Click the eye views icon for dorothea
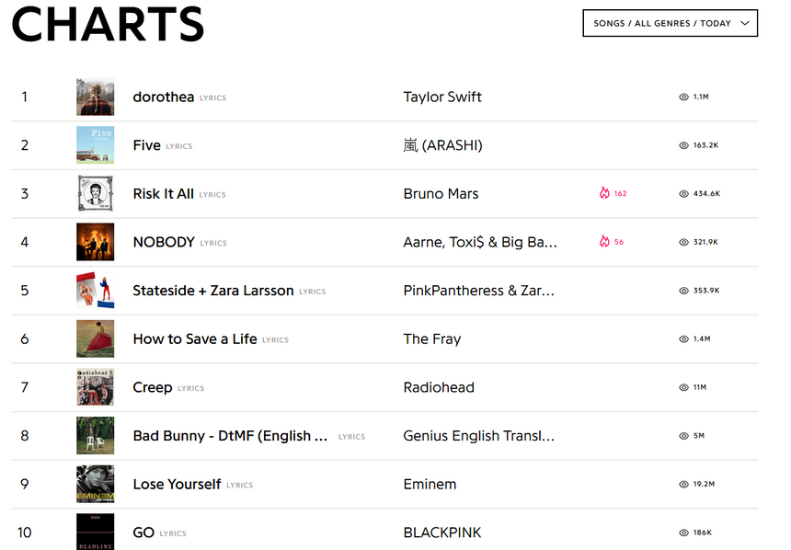Image resolution: width=791 pixels, height=550 pixels. (683, 97)
